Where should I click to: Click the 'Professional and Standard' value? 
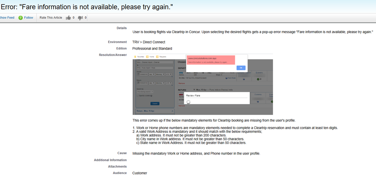[x=152, y=48]
